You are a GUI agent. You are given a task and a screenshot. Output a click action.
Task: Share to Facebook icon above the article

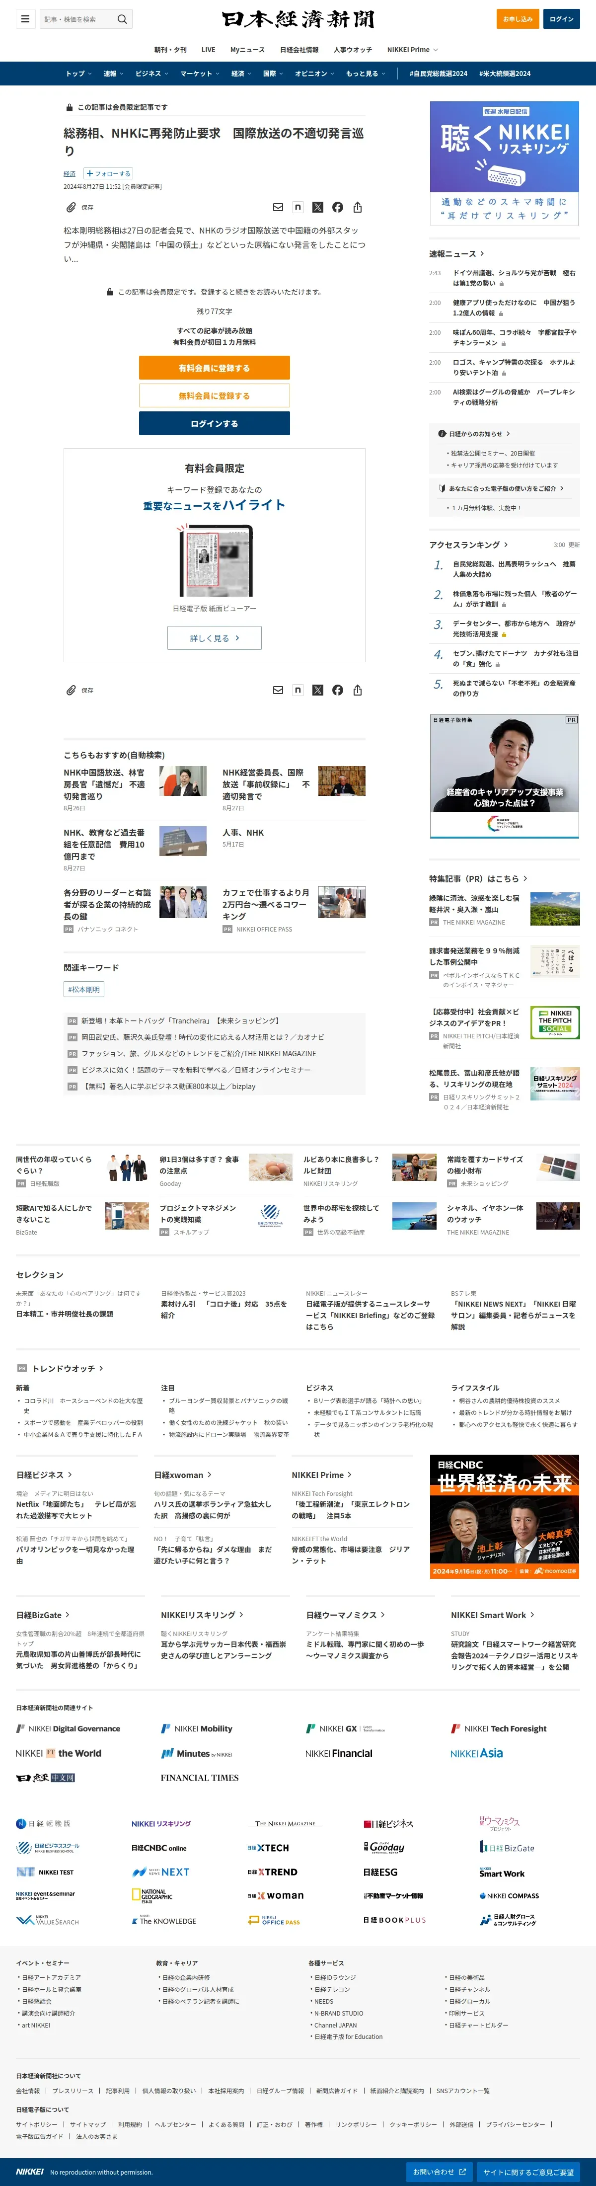pyautogui.click(x=337, y=207)
